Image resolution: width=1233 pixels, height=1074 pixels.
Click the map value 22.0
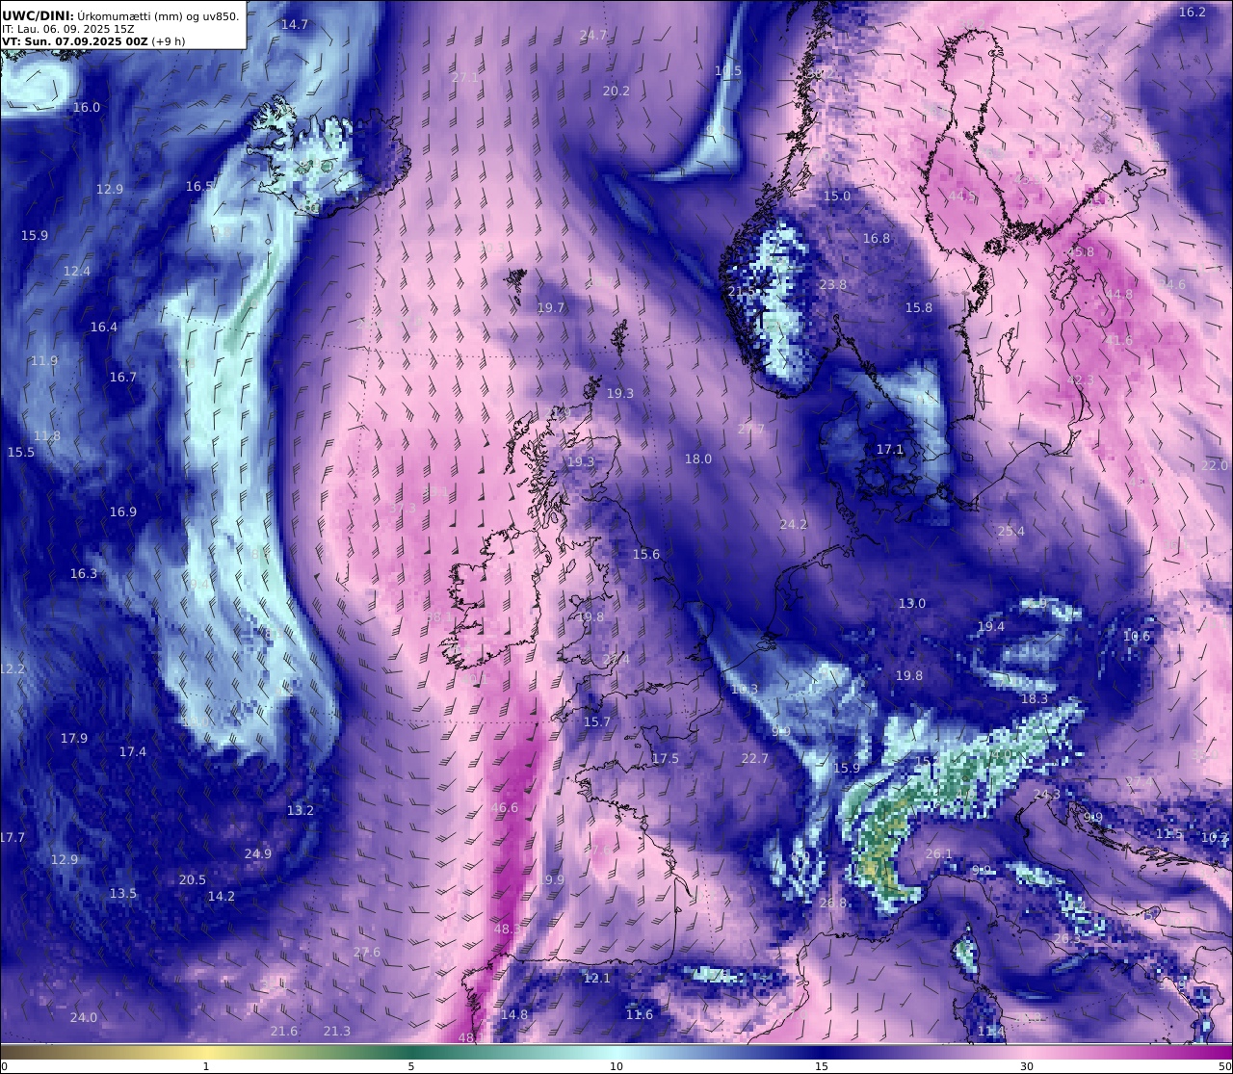click(1216, 465)
